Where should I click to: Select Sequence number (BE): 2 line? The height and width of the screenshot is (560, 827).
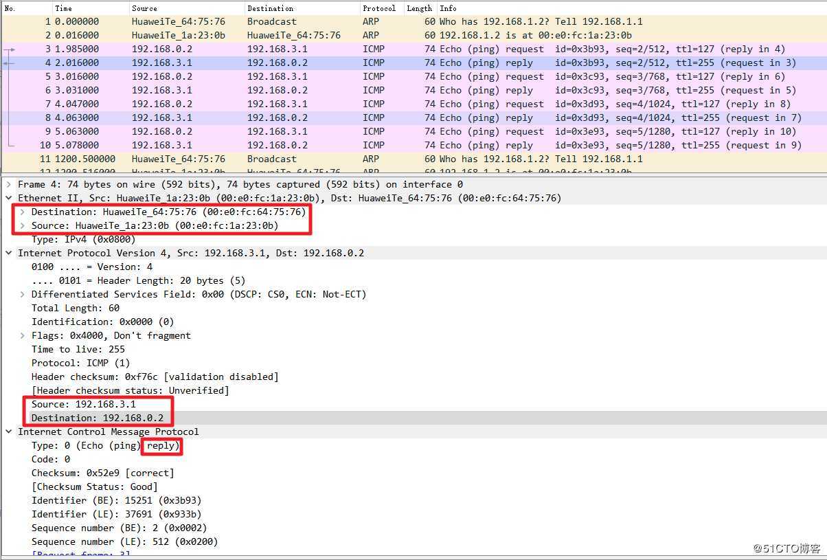[x=119, y=528]
